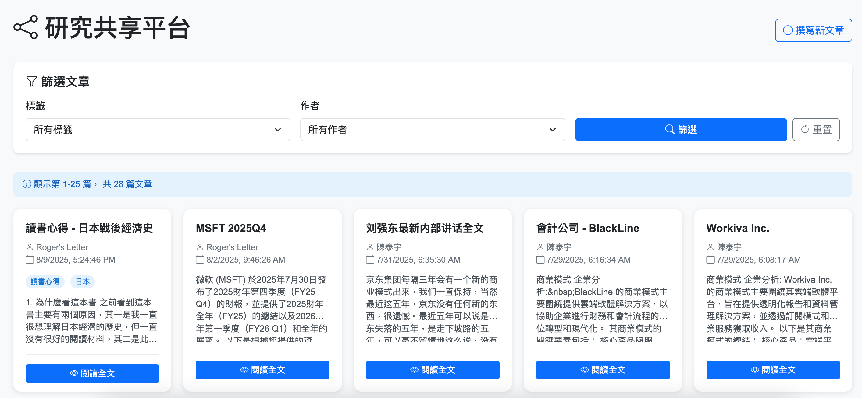Select the 日本 tag badge

82,282
